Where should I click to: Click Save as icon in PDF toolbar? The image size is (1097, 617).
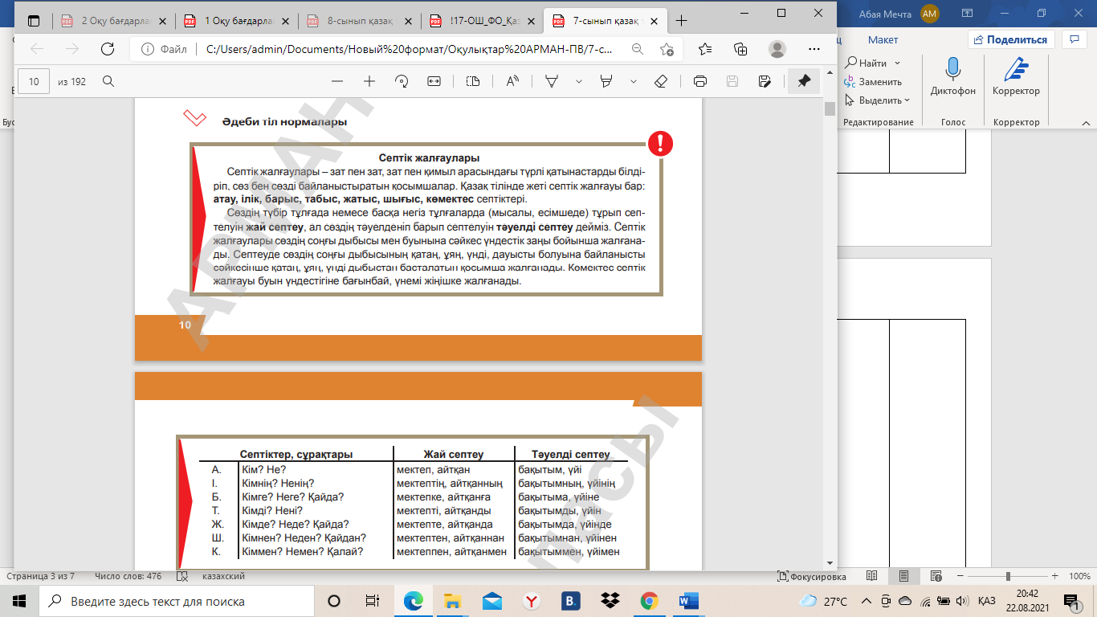pyautogui.click(x=765, y=81)
